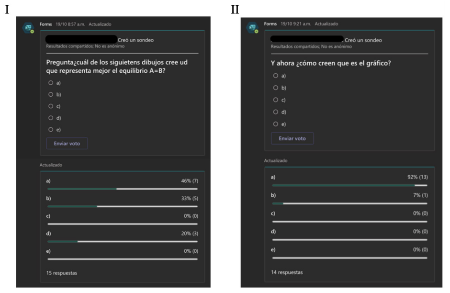Click the 92% result bar for option a)
The width and height of the screenshot is (450, 293).
pos(349,185)
